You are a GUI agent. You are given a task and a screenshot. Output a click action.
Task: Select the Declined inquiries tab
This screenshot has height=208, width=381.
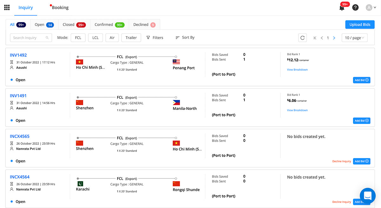[x=144, y=24]
